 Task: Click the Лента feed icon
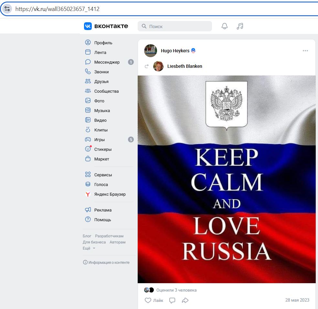coord(88,52)
